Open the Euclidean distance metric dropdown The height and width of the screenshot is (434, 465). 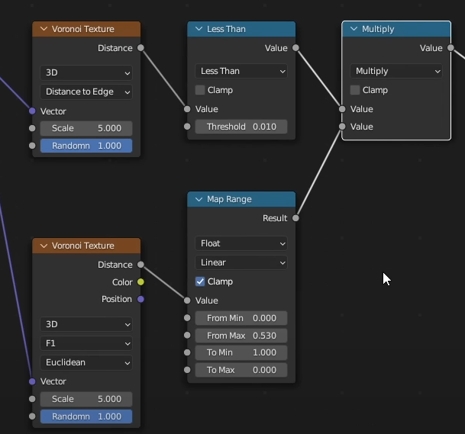pos(86,362)
